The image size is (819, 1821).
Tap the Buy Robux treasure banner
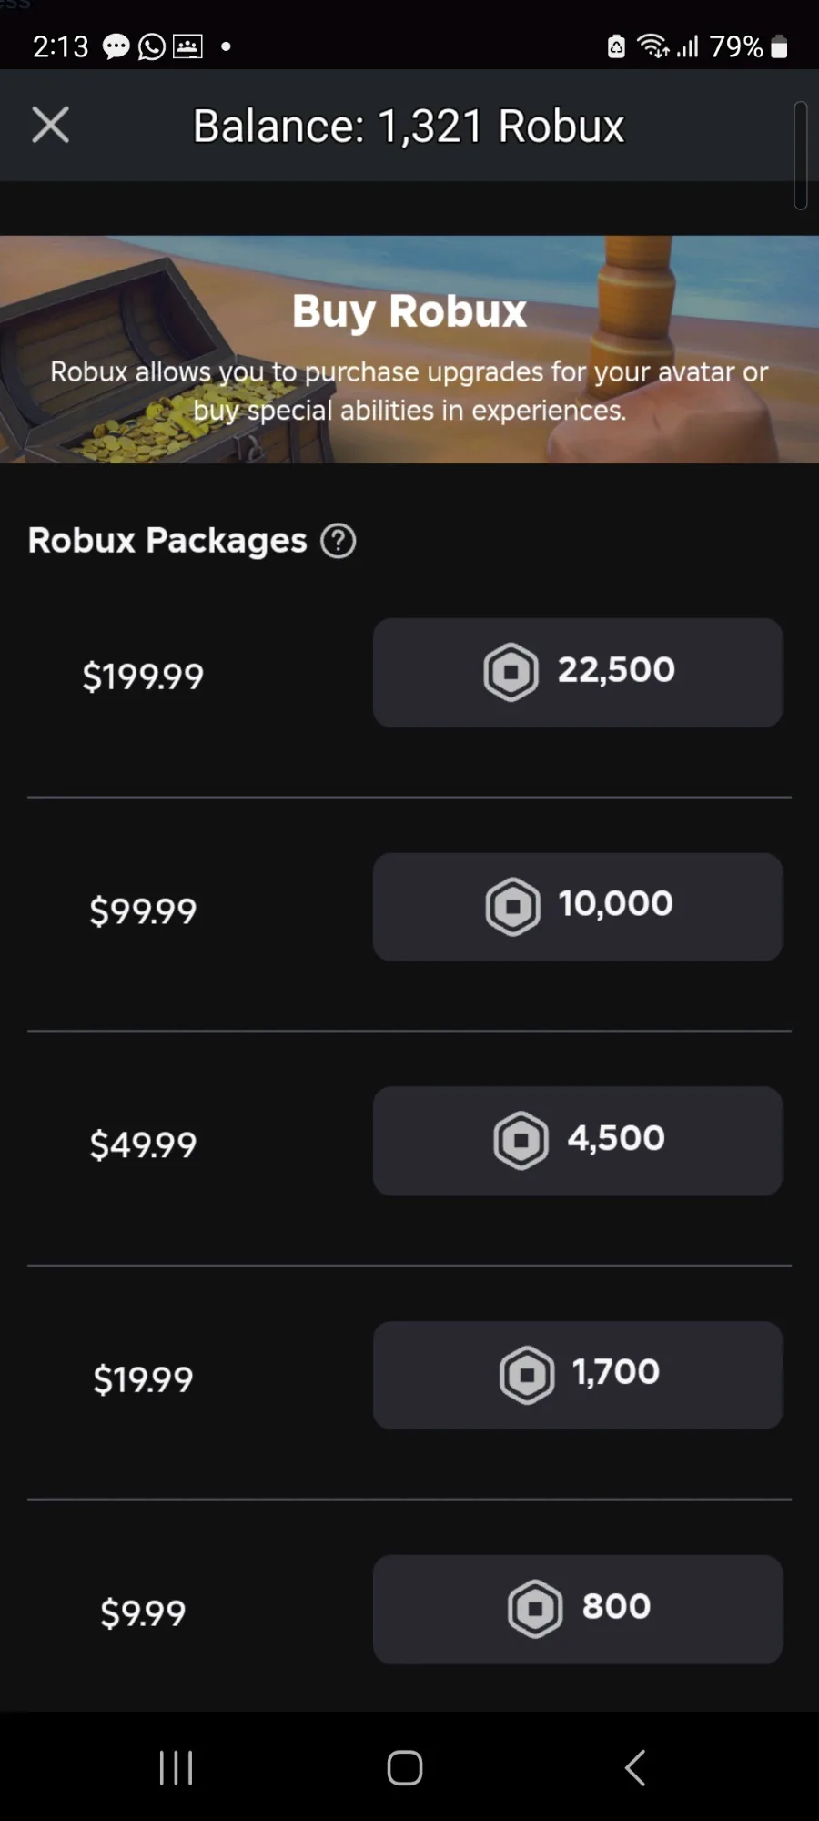point(409,350)
